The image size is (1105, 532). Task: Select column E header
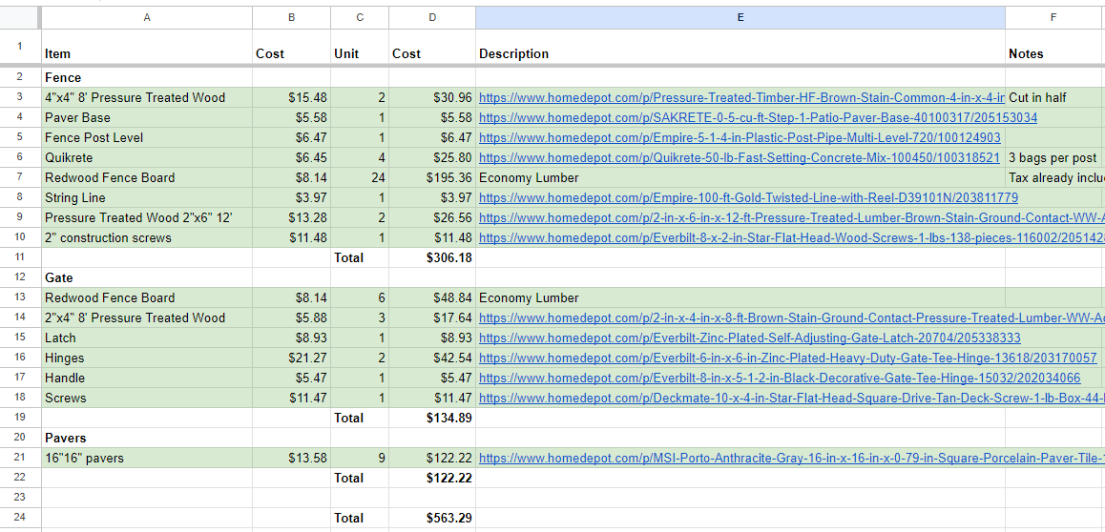[740, 17]
